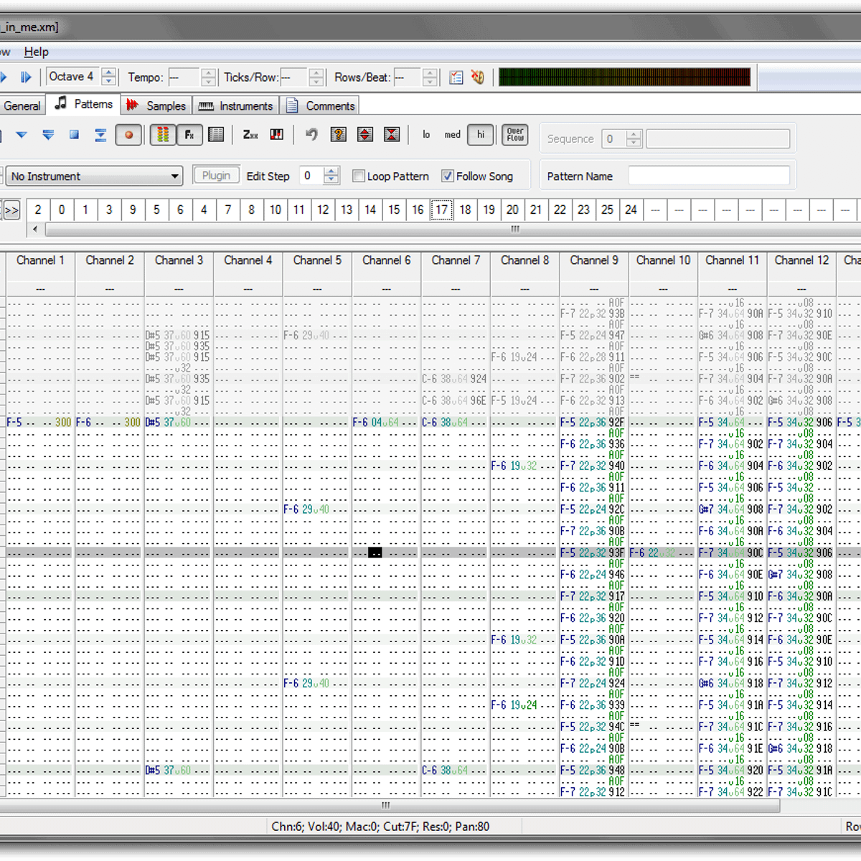Increase the Edit Step value
861x861 pixels.
click(331, 171)
